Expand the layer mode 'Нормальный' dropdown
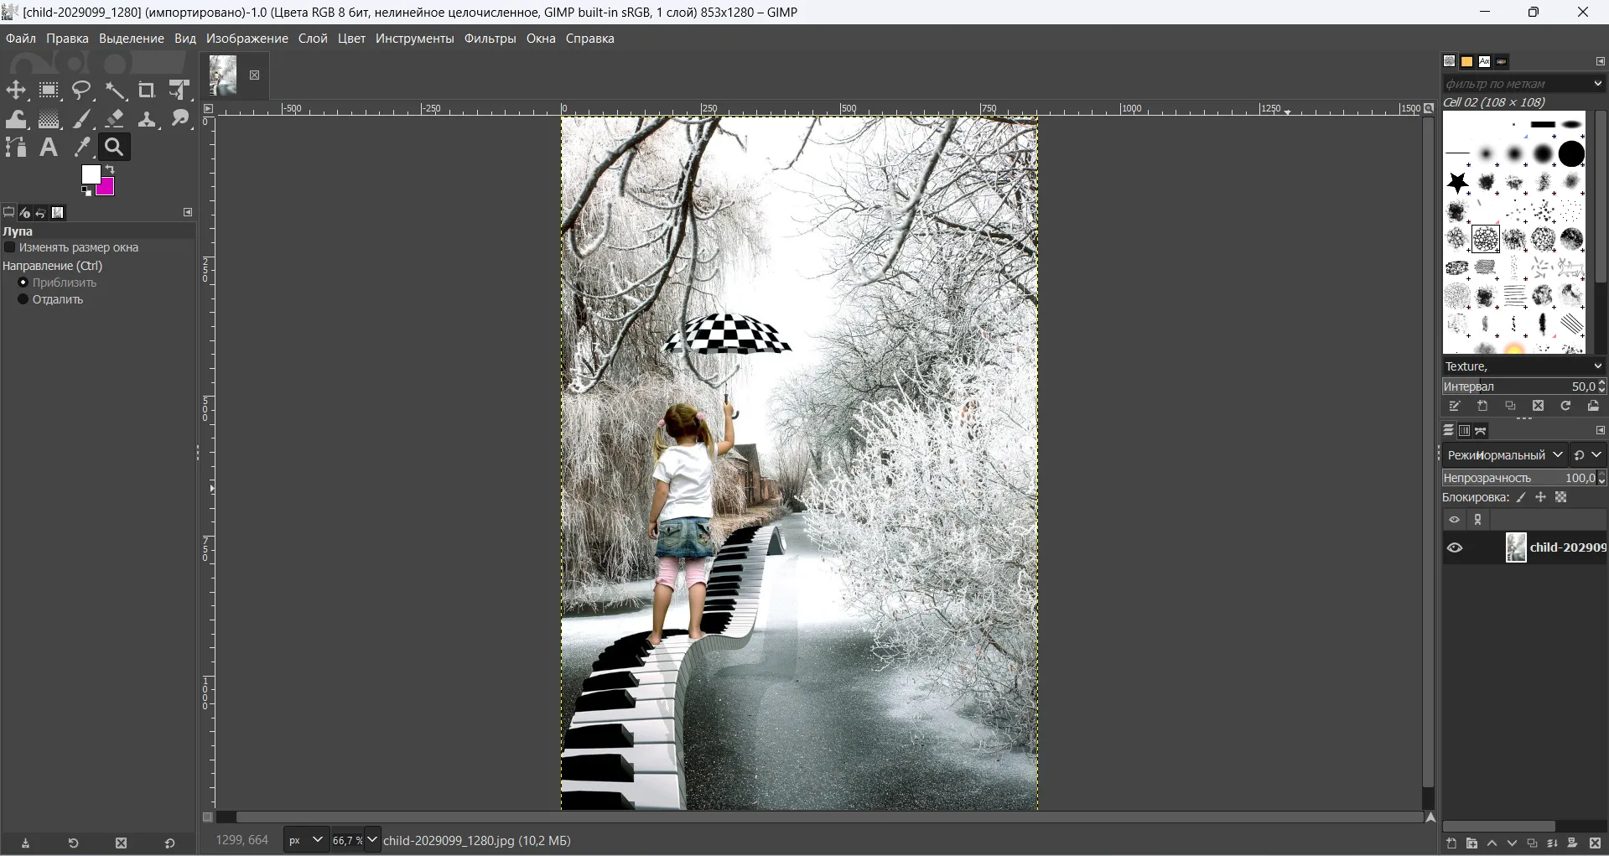The height and width of the screenshot is (856, 1609). (x=1557, y=455)
